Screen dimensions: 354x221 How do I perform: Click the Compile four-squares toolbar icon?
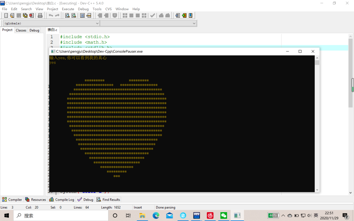[x=125, y=15]
